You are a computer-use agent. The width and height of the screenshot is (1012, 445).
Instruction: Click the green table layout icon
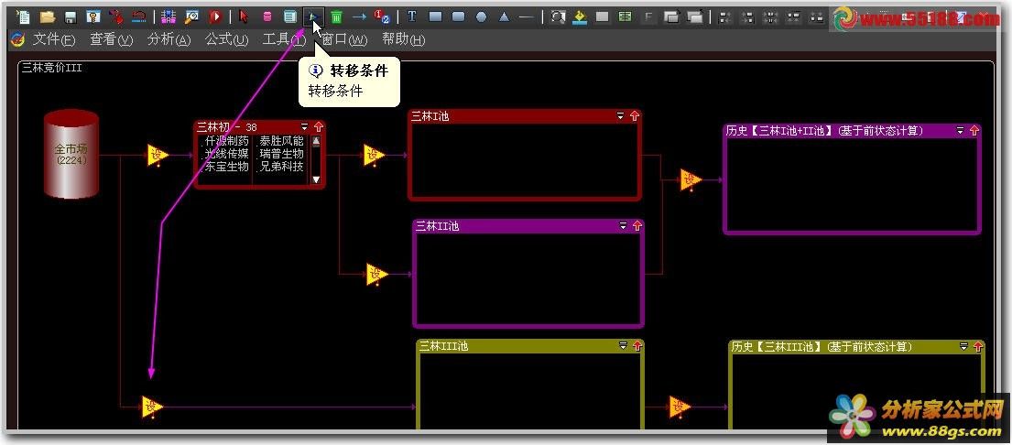tap(625, 16)
